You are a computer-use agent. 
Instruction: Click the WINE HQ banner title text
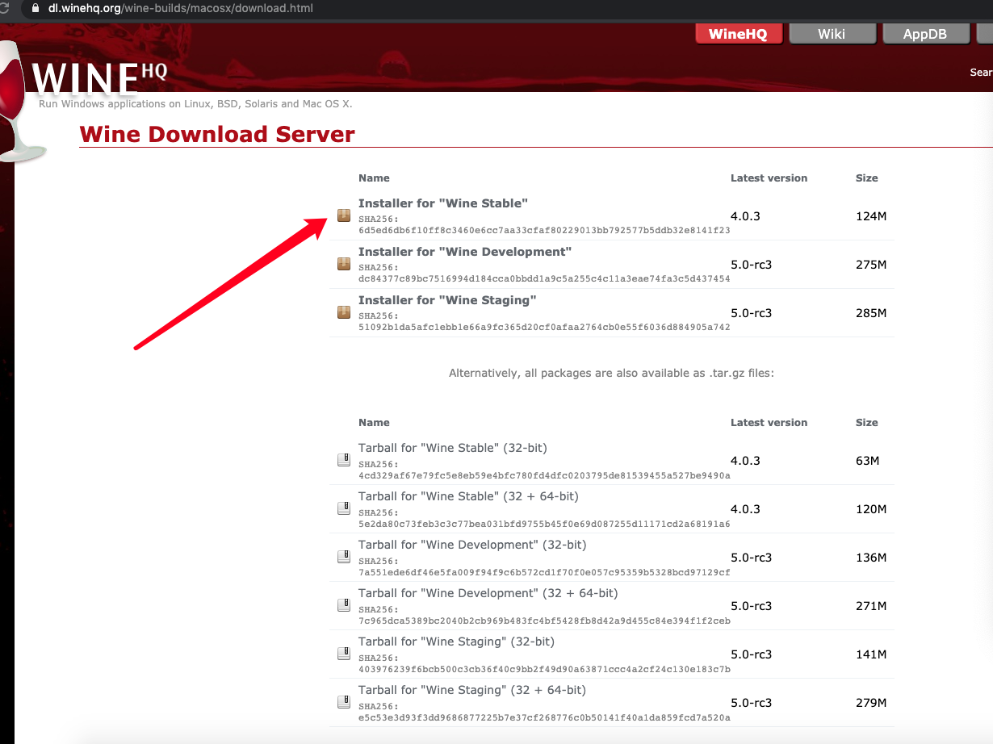100,78
